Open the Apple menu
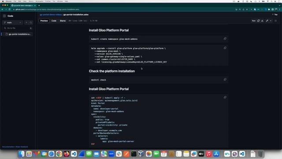Screen dimensions: 282x159 [3, 1]
